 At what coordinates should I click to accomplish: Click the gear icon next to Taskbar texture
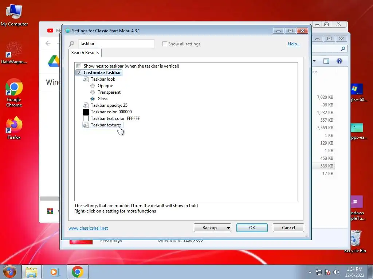tap(86, 125)
